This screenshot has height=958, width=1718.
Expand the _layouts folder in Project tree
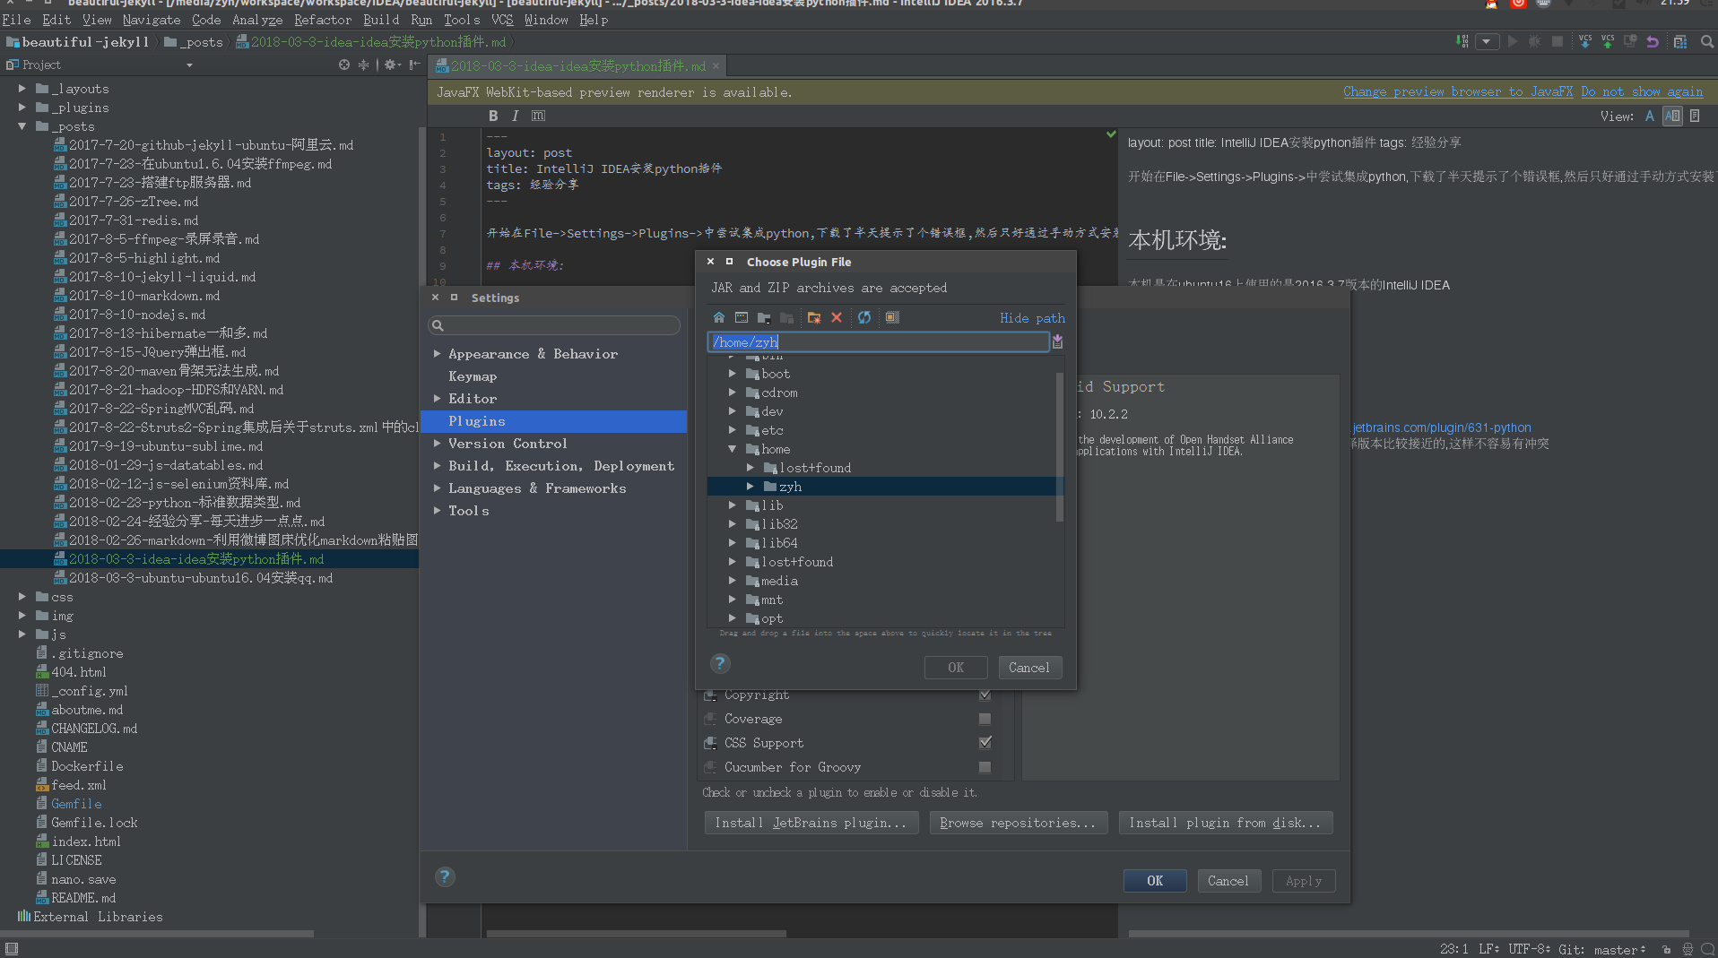[22, 89]
